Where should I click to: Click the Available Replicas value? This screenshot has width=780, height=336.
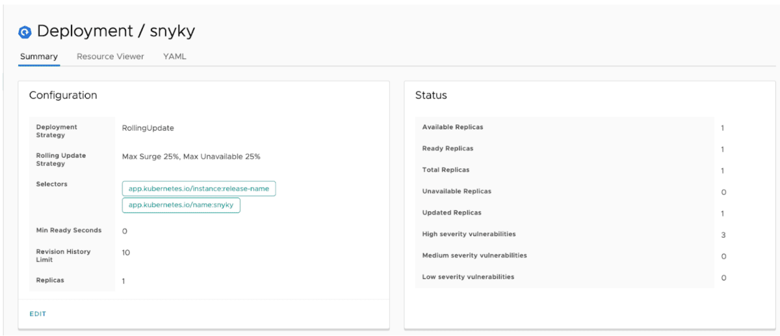point(723,128)
